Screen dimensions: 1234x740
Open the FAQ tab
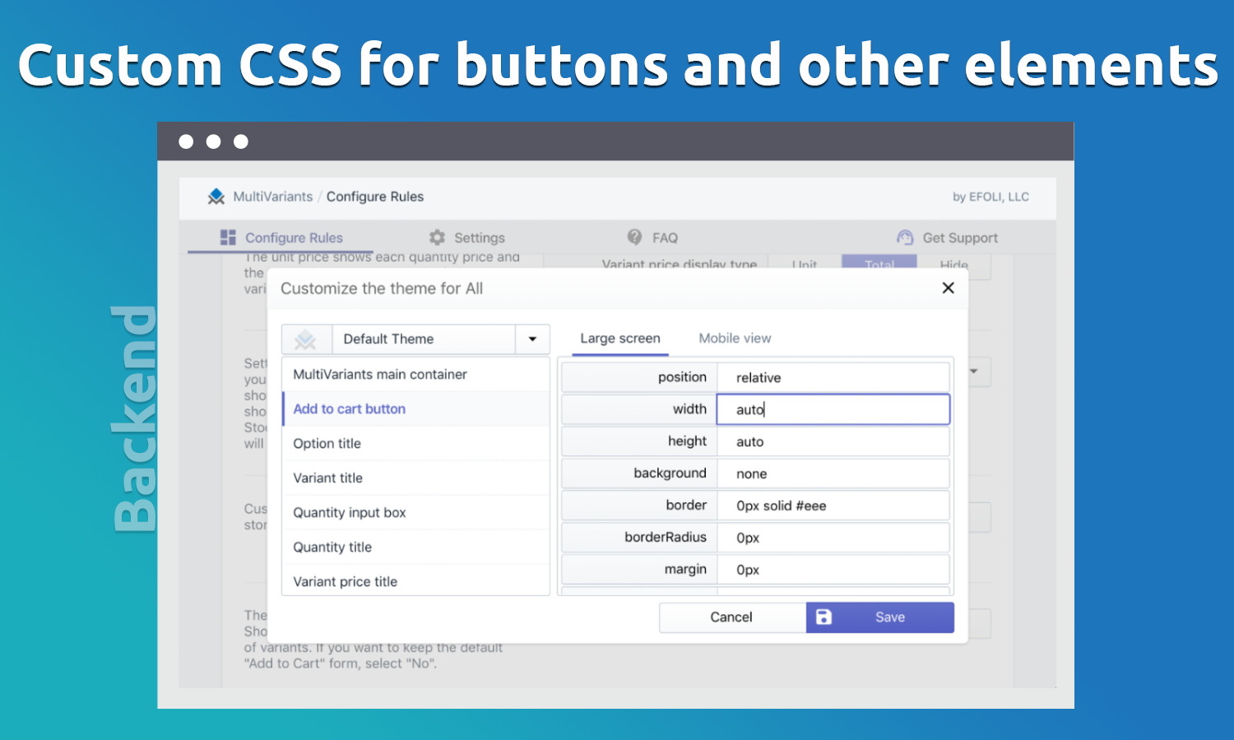pyautogui.click(x=652, y=238)
